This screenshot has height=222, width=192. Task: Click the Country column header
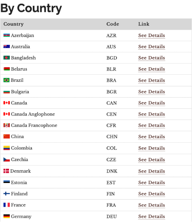click(x=13, y=24)
